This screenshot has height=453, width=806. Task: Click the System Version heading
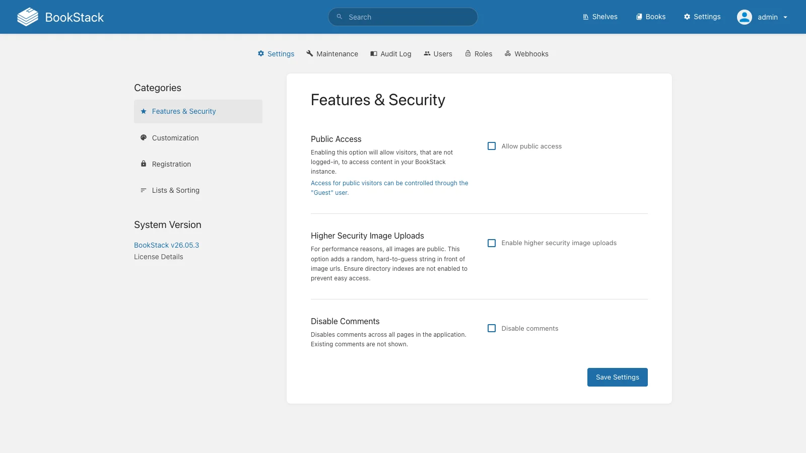coord(167,225)
